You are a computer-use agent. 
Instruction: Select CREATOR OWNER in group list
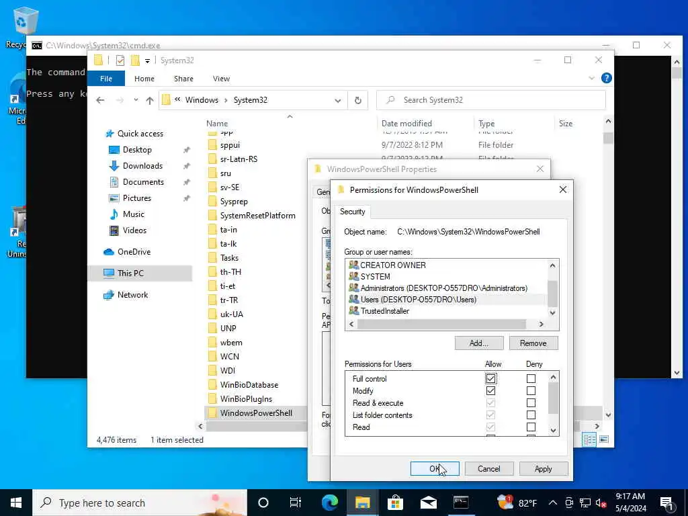[392, 265]
